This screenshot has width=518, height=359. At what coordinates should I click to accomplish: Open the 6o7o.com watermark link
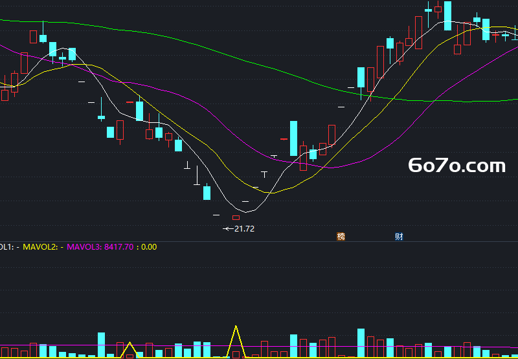[457, 166]
